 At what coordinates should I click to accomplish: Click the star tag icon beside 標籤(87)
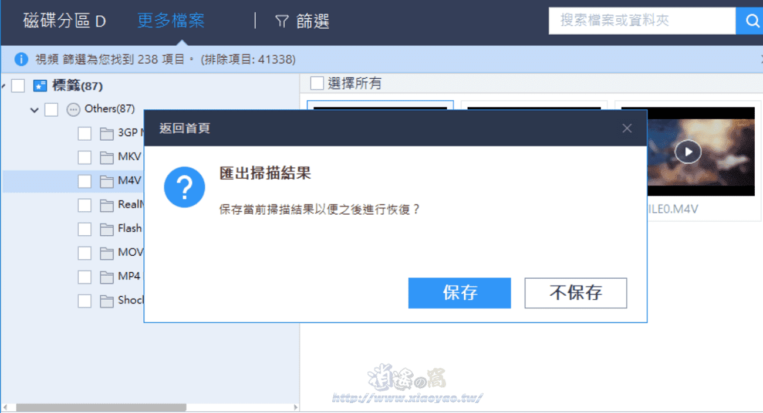tap(39, 86)
